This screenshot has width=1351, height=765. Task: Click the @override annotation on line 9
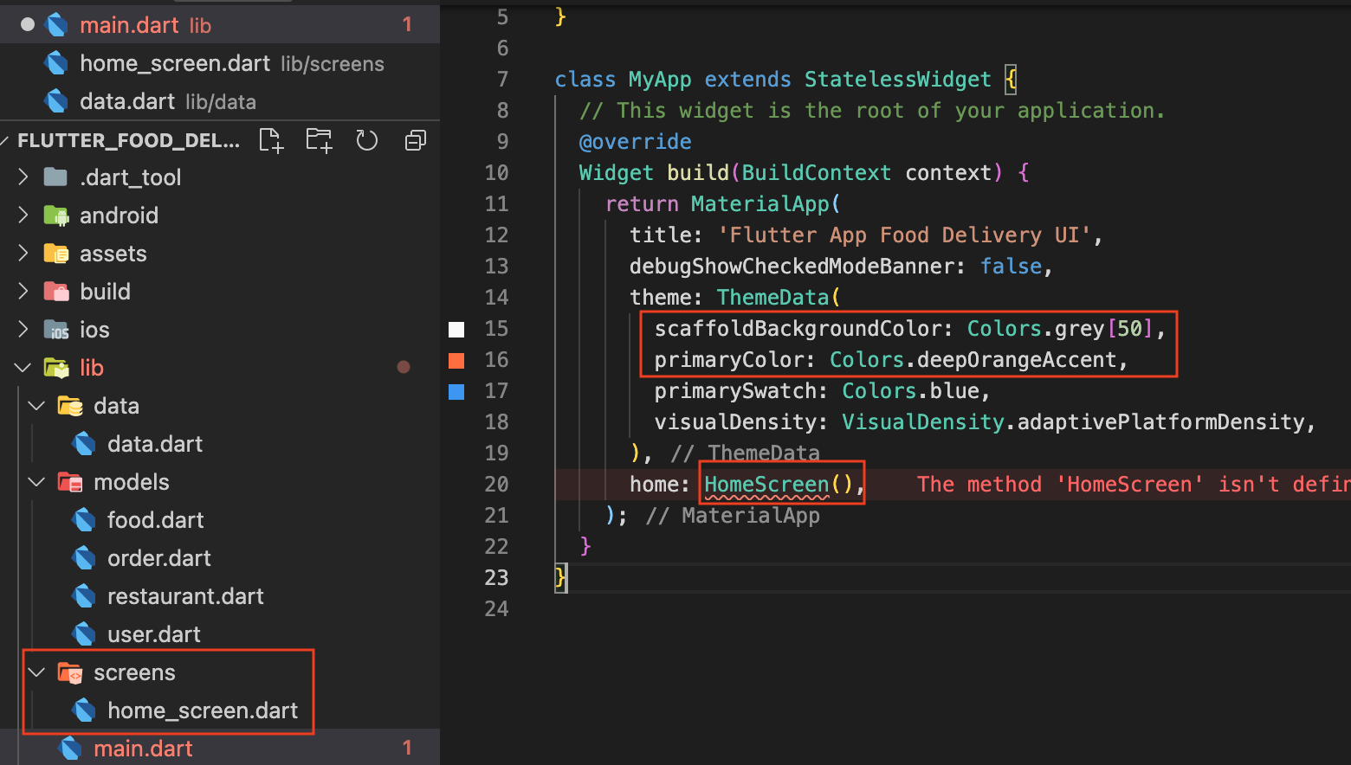click(635, 142)
